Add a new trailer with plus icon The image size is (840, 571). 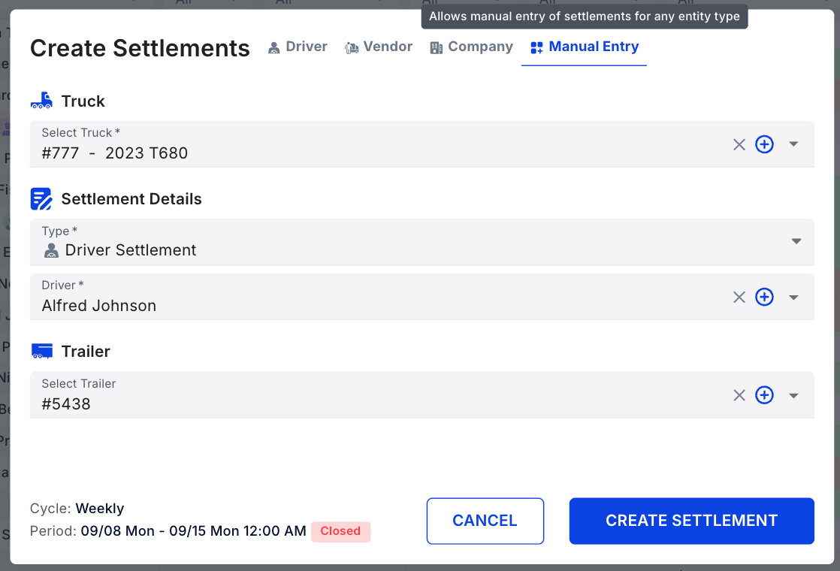[764, 396]
